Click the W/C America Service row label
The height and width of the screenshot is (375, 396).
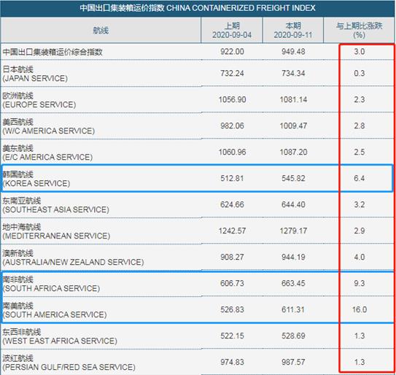tap(48, 126)
